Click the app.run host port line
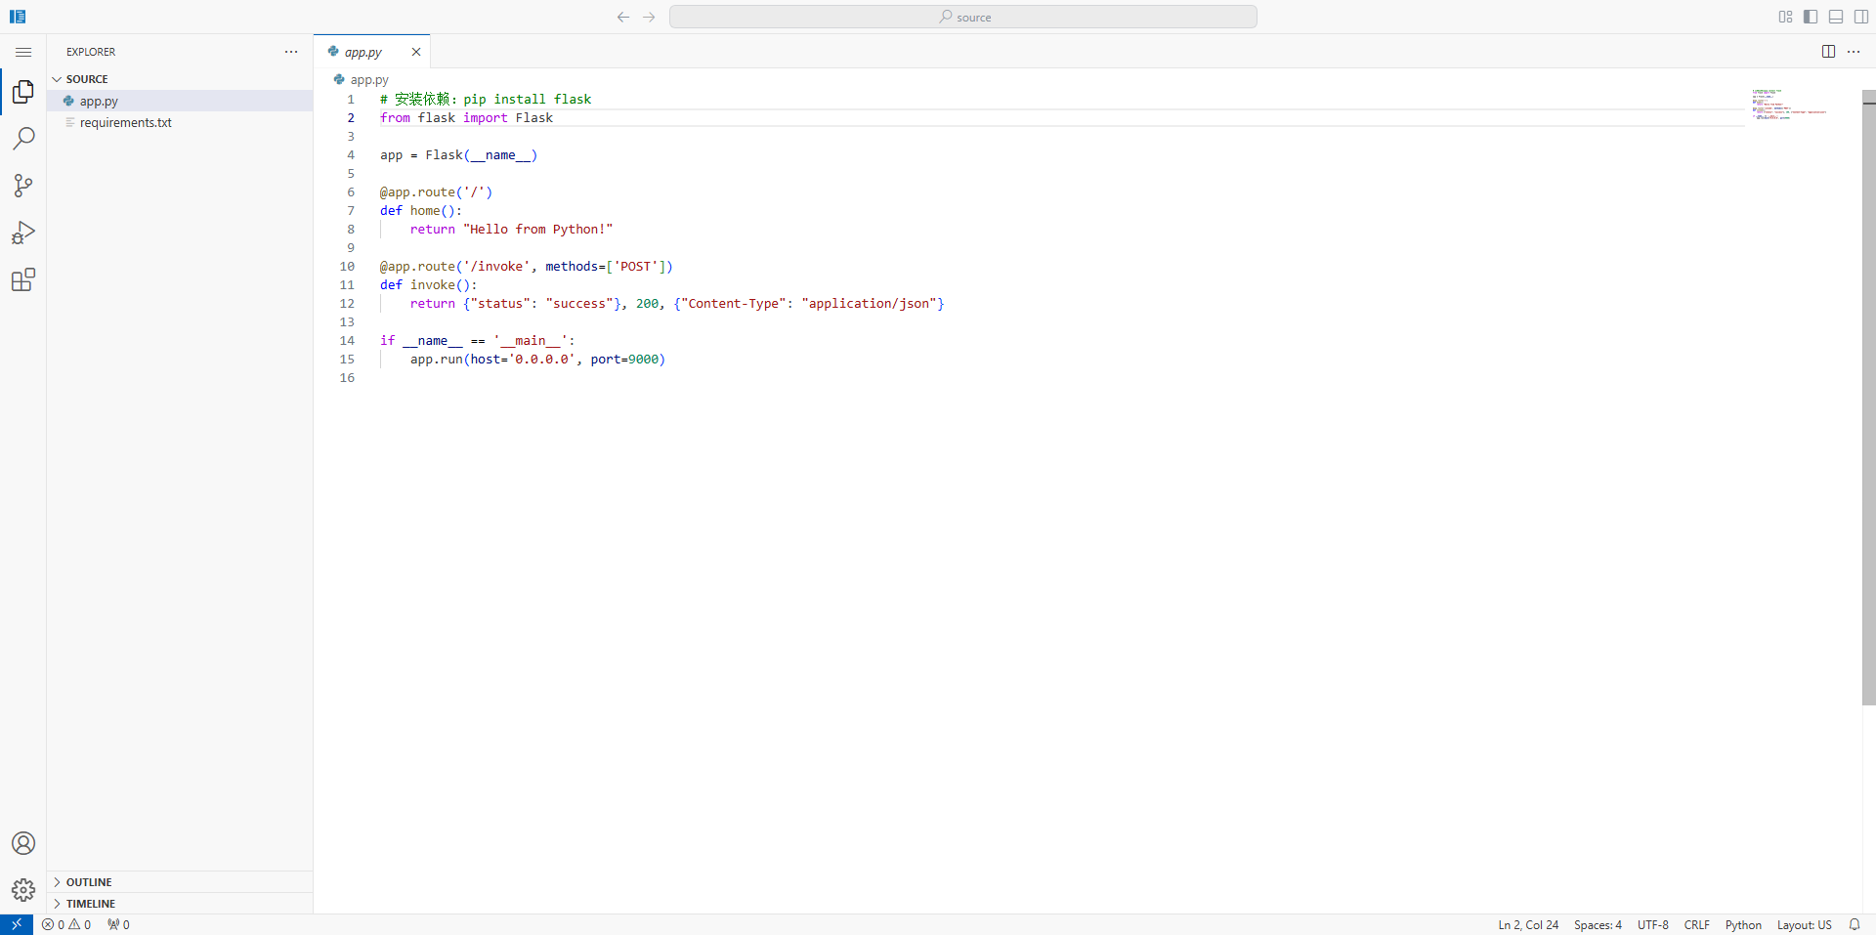This screenshot has height=935, width=1876. [537, 360]
